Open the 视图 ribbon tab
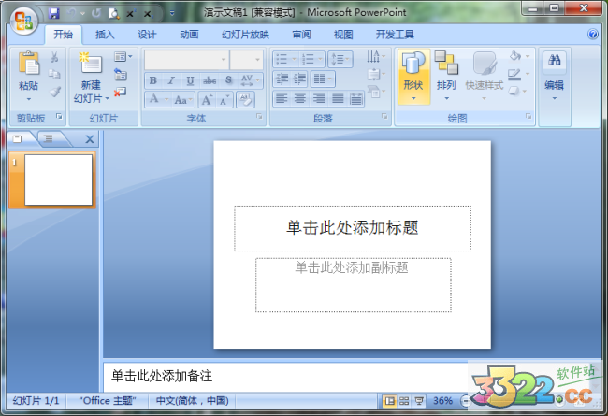This screenshot has width=608, height=416. (x=343, y=35)
